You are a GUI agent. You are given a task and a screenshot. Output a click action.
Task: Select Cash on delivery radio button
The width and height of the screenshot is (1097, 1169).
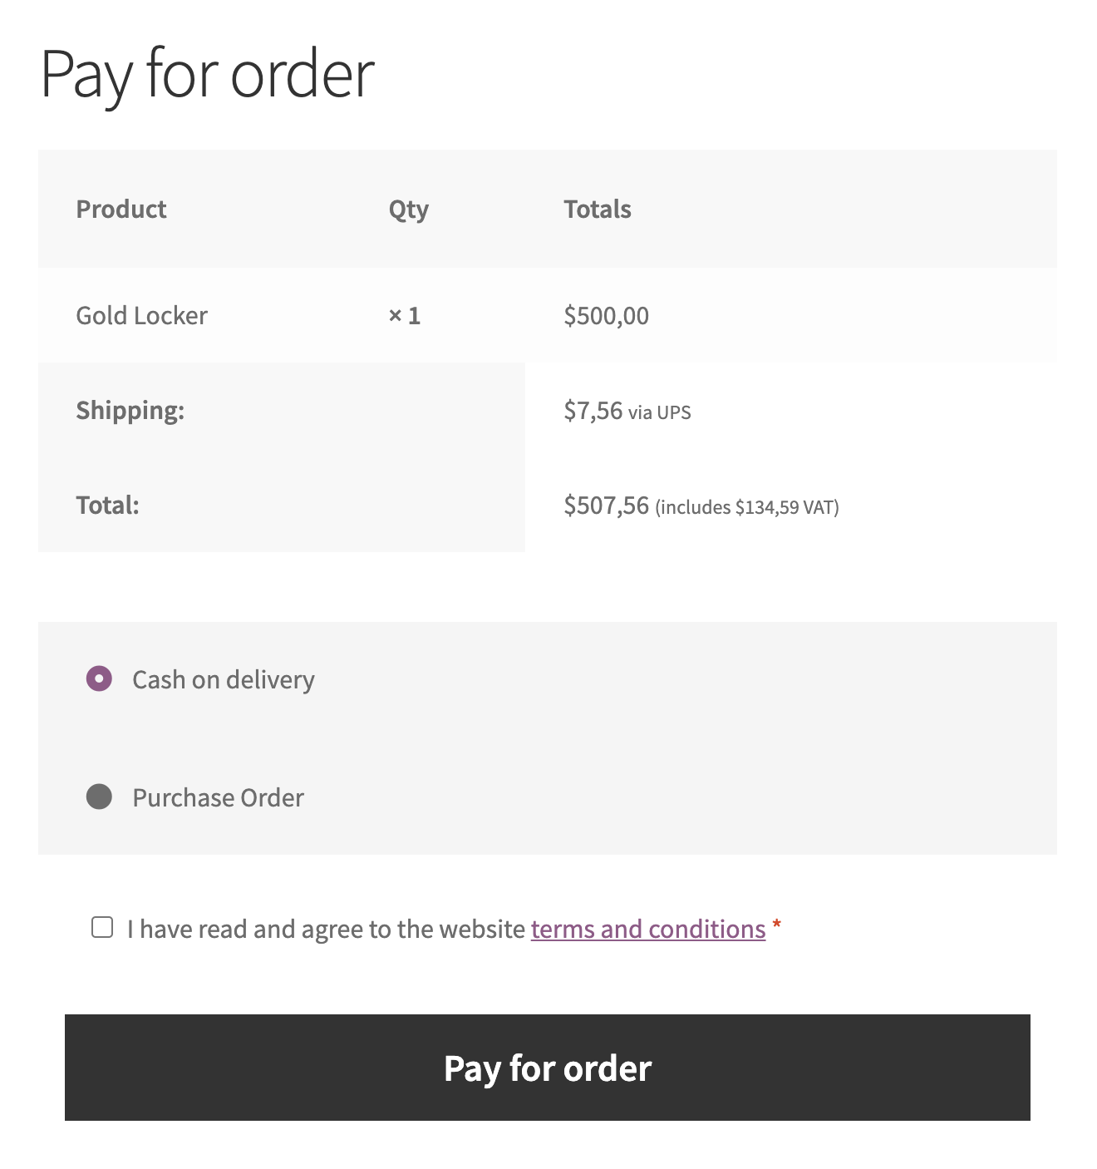99,678
